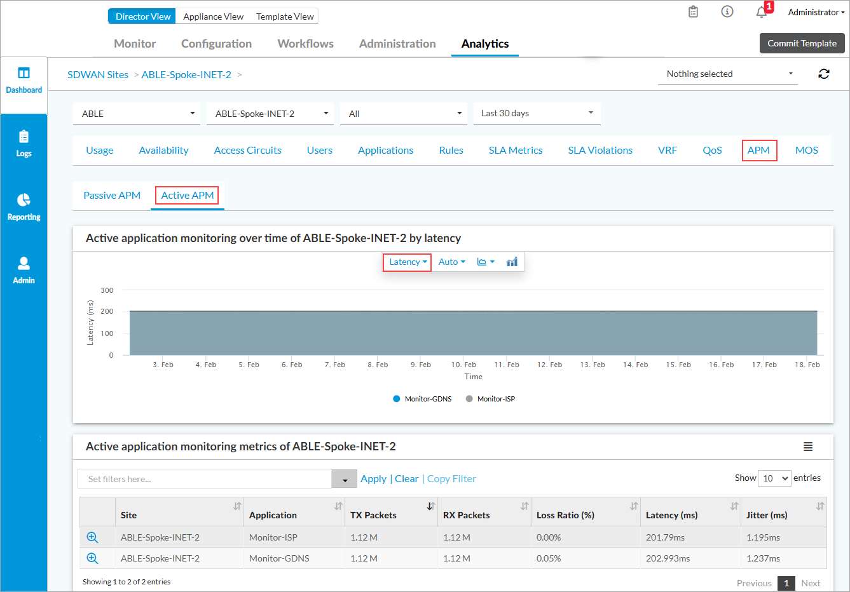Click the Set filters here input field
This screenshot has height=592, width=850.
point(204,479)
